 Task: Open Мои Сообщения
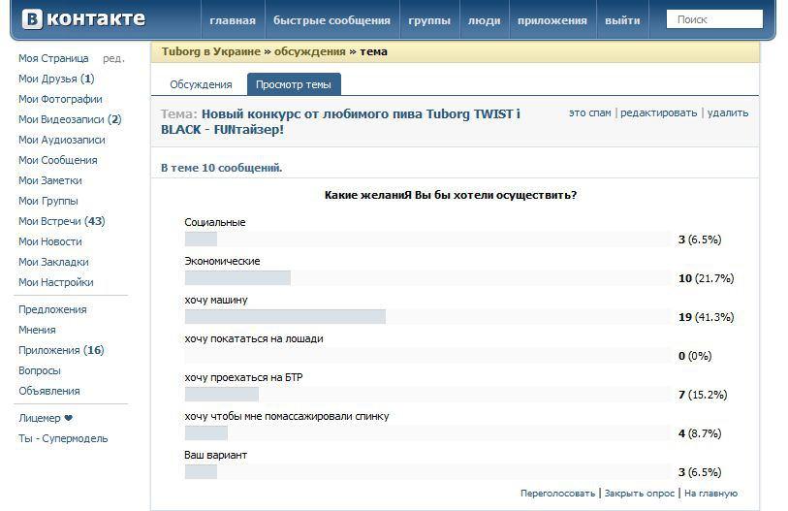click(x=58, y=160)
